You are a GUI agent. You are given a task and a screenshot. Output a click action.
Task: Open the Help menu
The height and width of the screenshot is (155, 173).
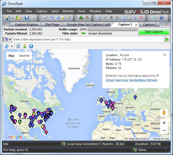109,11
